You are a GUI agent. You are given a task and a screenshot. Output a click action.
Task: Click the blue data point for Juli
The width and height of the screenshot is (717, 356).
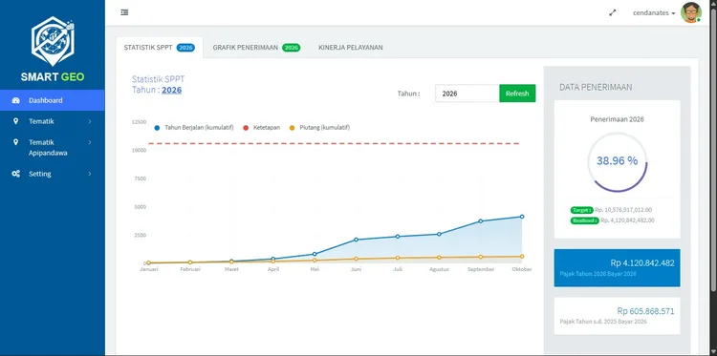pyautogui.click(x=398, y=237)
